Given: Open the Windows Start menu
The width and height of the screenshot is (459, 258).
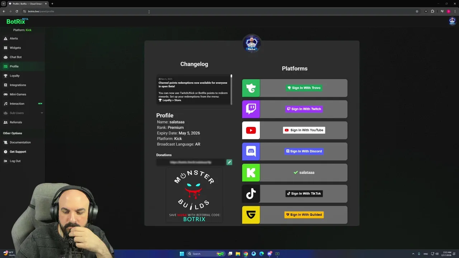Looking at the screenshot, I should [x=182, y=254].
